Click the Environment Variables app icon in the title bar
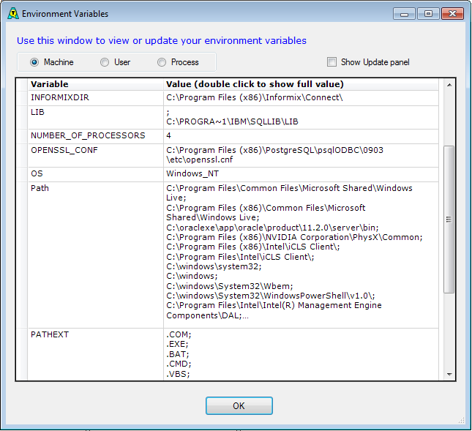The image size is (472, 431). coord(13,14)
